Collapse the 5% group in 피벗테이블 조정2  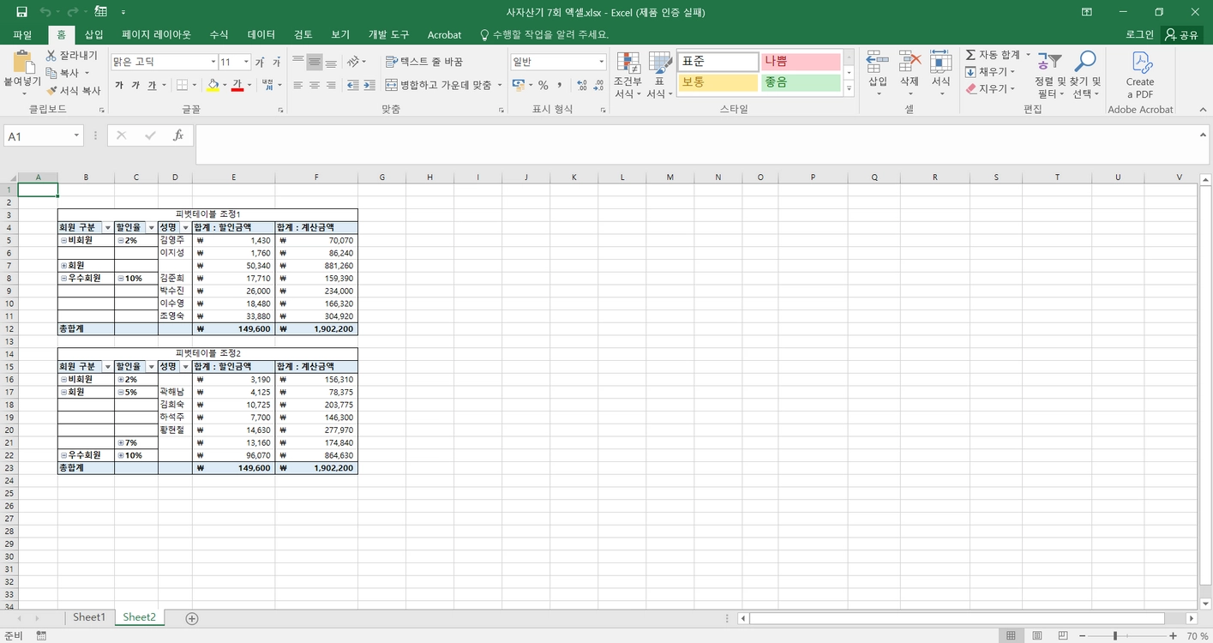[121, 392]
